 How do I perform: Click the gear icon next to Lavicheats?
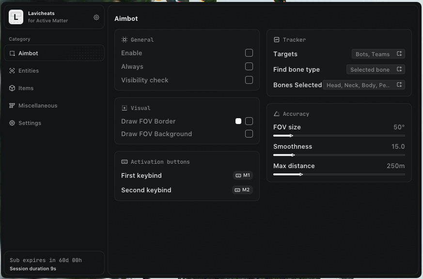(96, 17)
